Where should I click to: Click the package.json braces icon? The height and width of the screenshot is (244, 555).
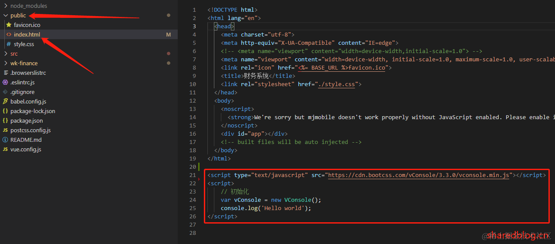pos(5,120)
